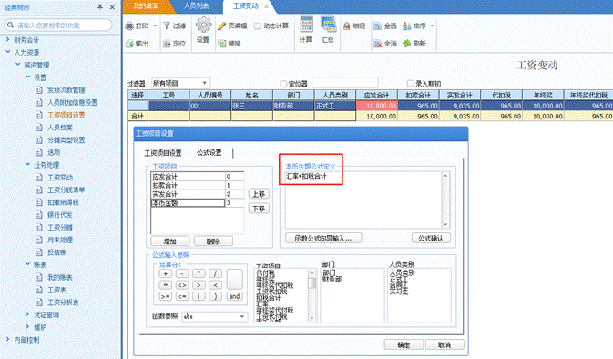613x359 pixels.
Task: Click the 函数公式向导输入 button
Action: click(323, 238)
